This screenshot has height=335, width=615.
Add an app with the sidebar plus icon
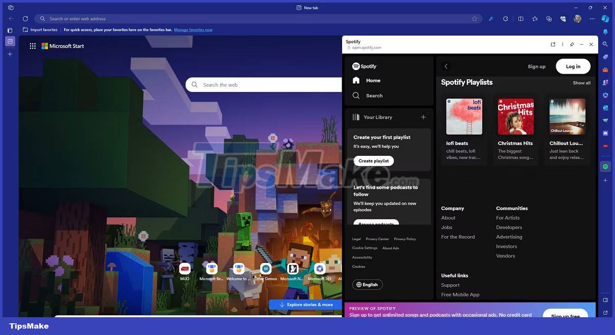[605, 180]
